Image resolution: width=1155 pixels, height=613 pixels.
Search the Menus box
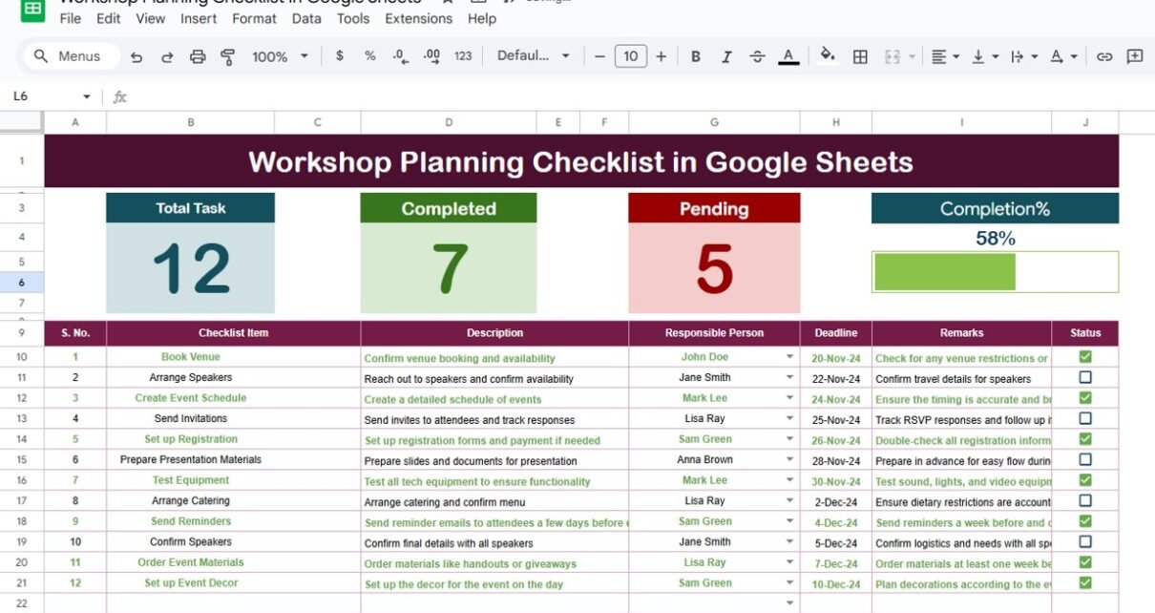pos(71,56)
